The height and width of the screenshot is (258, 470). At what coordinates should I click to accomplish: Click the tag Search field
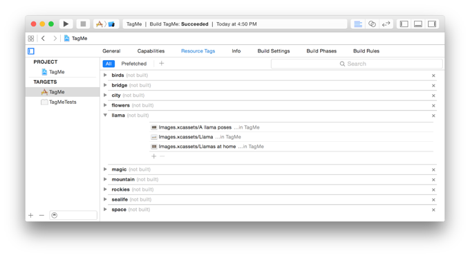pos(357,64)
